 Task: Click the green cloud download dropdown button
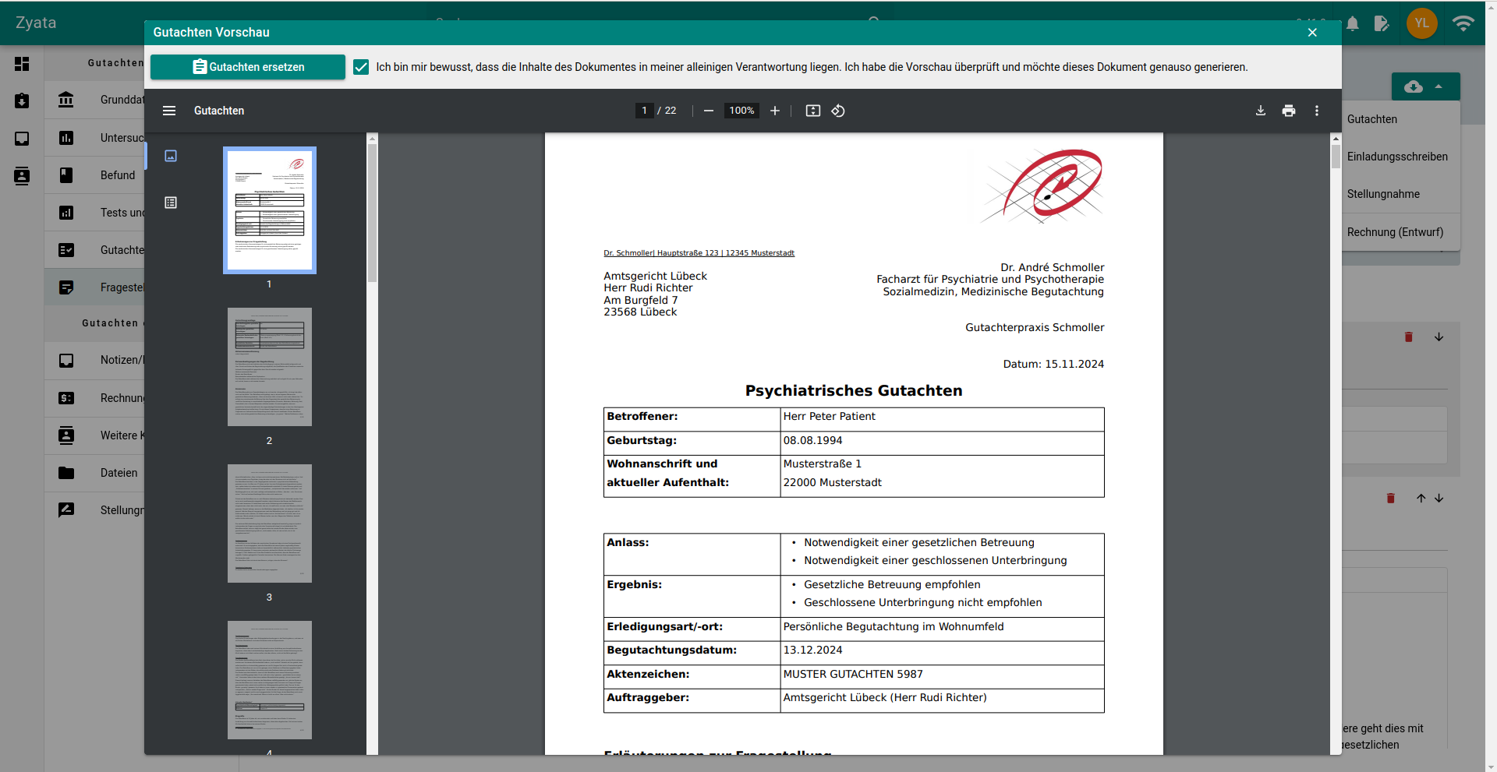(x=1425, y=86)
